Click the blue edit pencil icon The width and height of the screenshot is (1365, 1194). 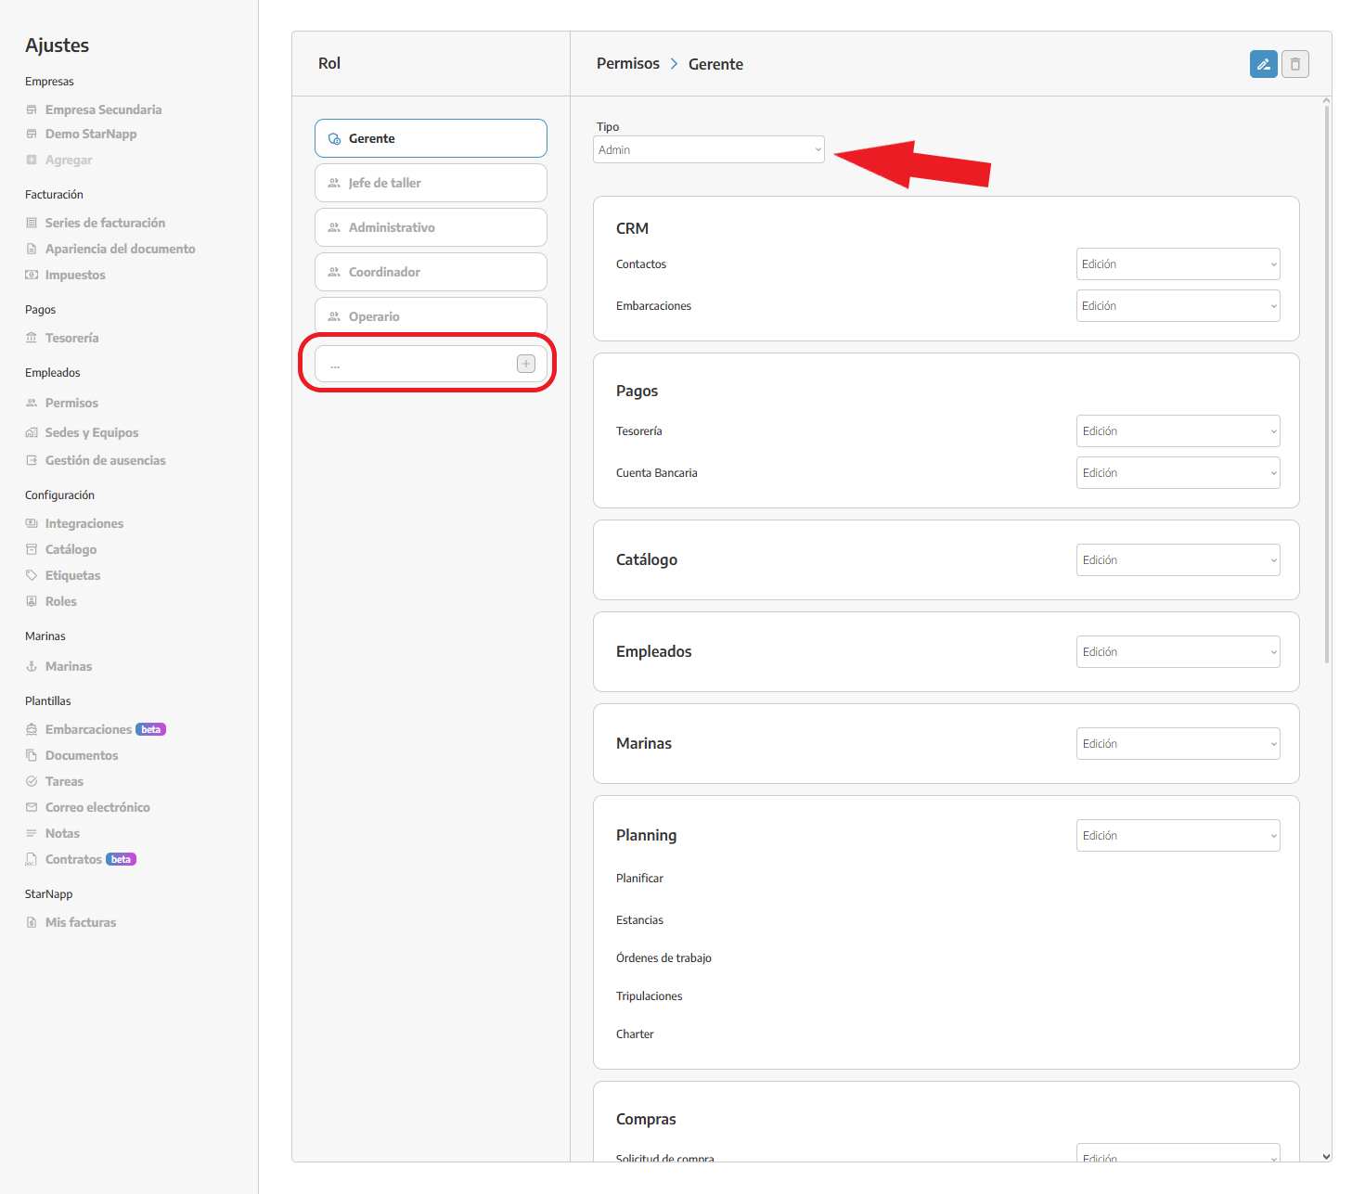(1263, 64)
